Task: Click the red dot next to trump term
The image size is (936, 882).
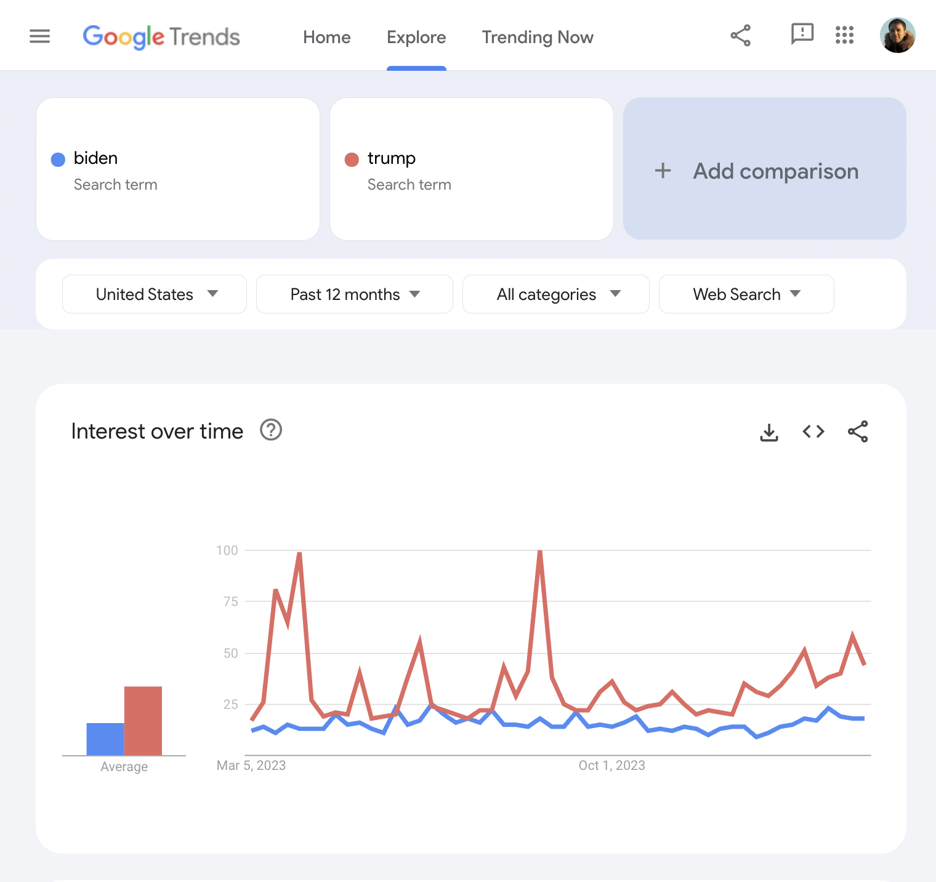Action: (352, 159)
